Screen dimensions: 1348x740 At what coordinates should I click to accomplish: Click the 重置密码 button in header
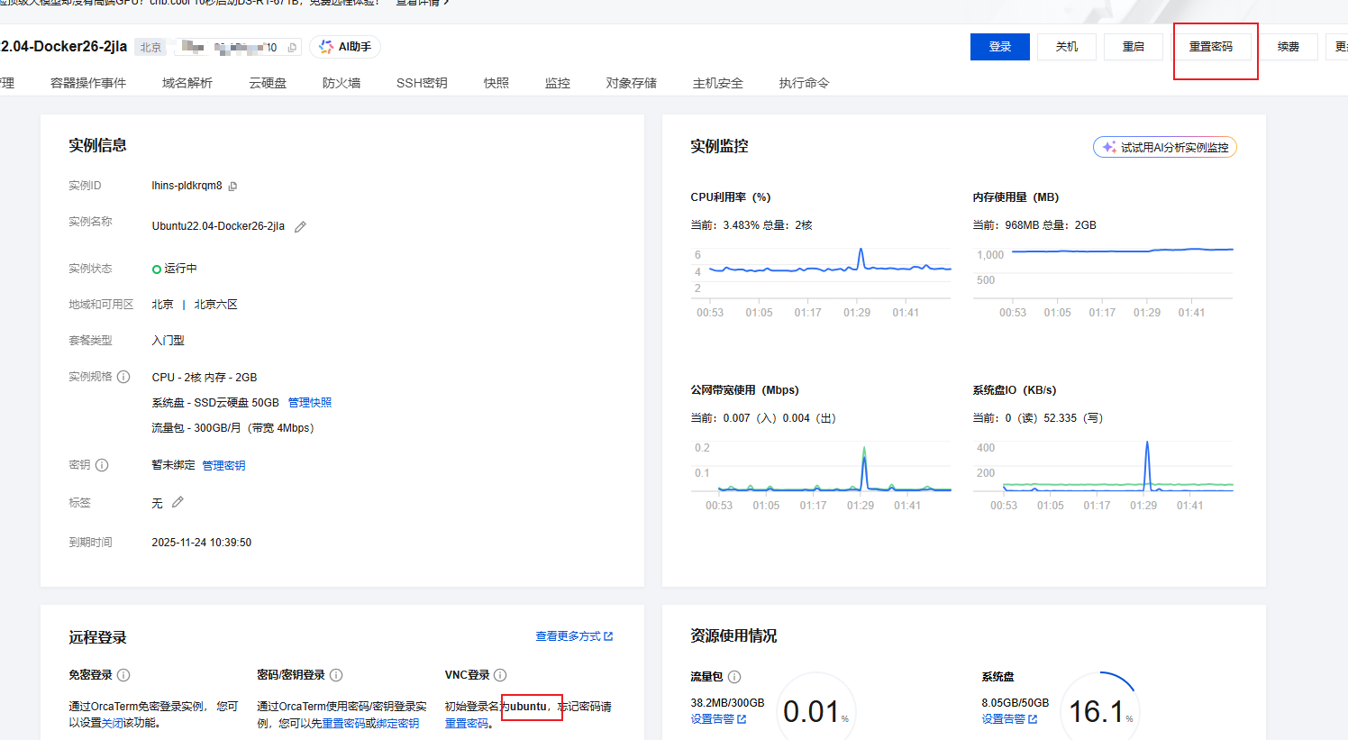(x=1211, y=47)
